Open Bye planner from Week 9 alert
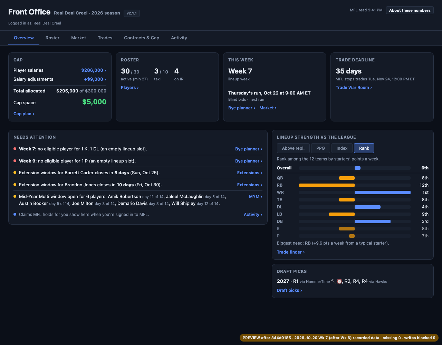Viewport: 442px width, 345px height. [249, 161]
